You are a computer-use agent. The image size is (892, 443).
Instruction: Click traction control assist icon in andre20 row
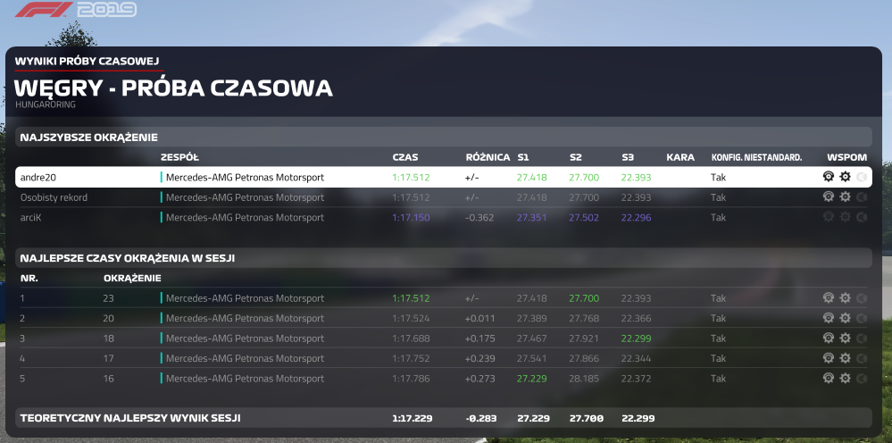coord(829,177)
